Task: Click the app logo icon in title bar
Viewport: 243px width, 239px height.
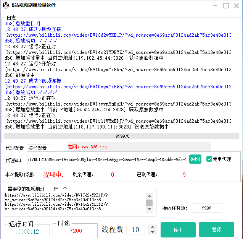Action: [6, 5]
